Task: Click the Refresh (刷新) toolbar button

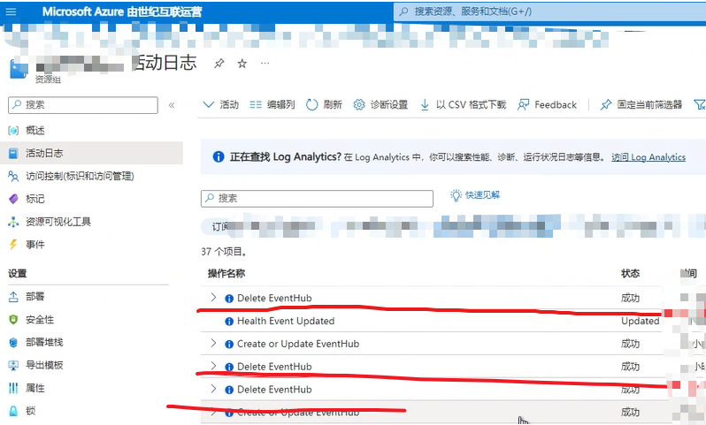Action: click(x=324, y=104)
